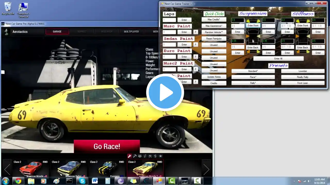
Task: Select the red American Muscle car thumbnail
Action: 31,169
